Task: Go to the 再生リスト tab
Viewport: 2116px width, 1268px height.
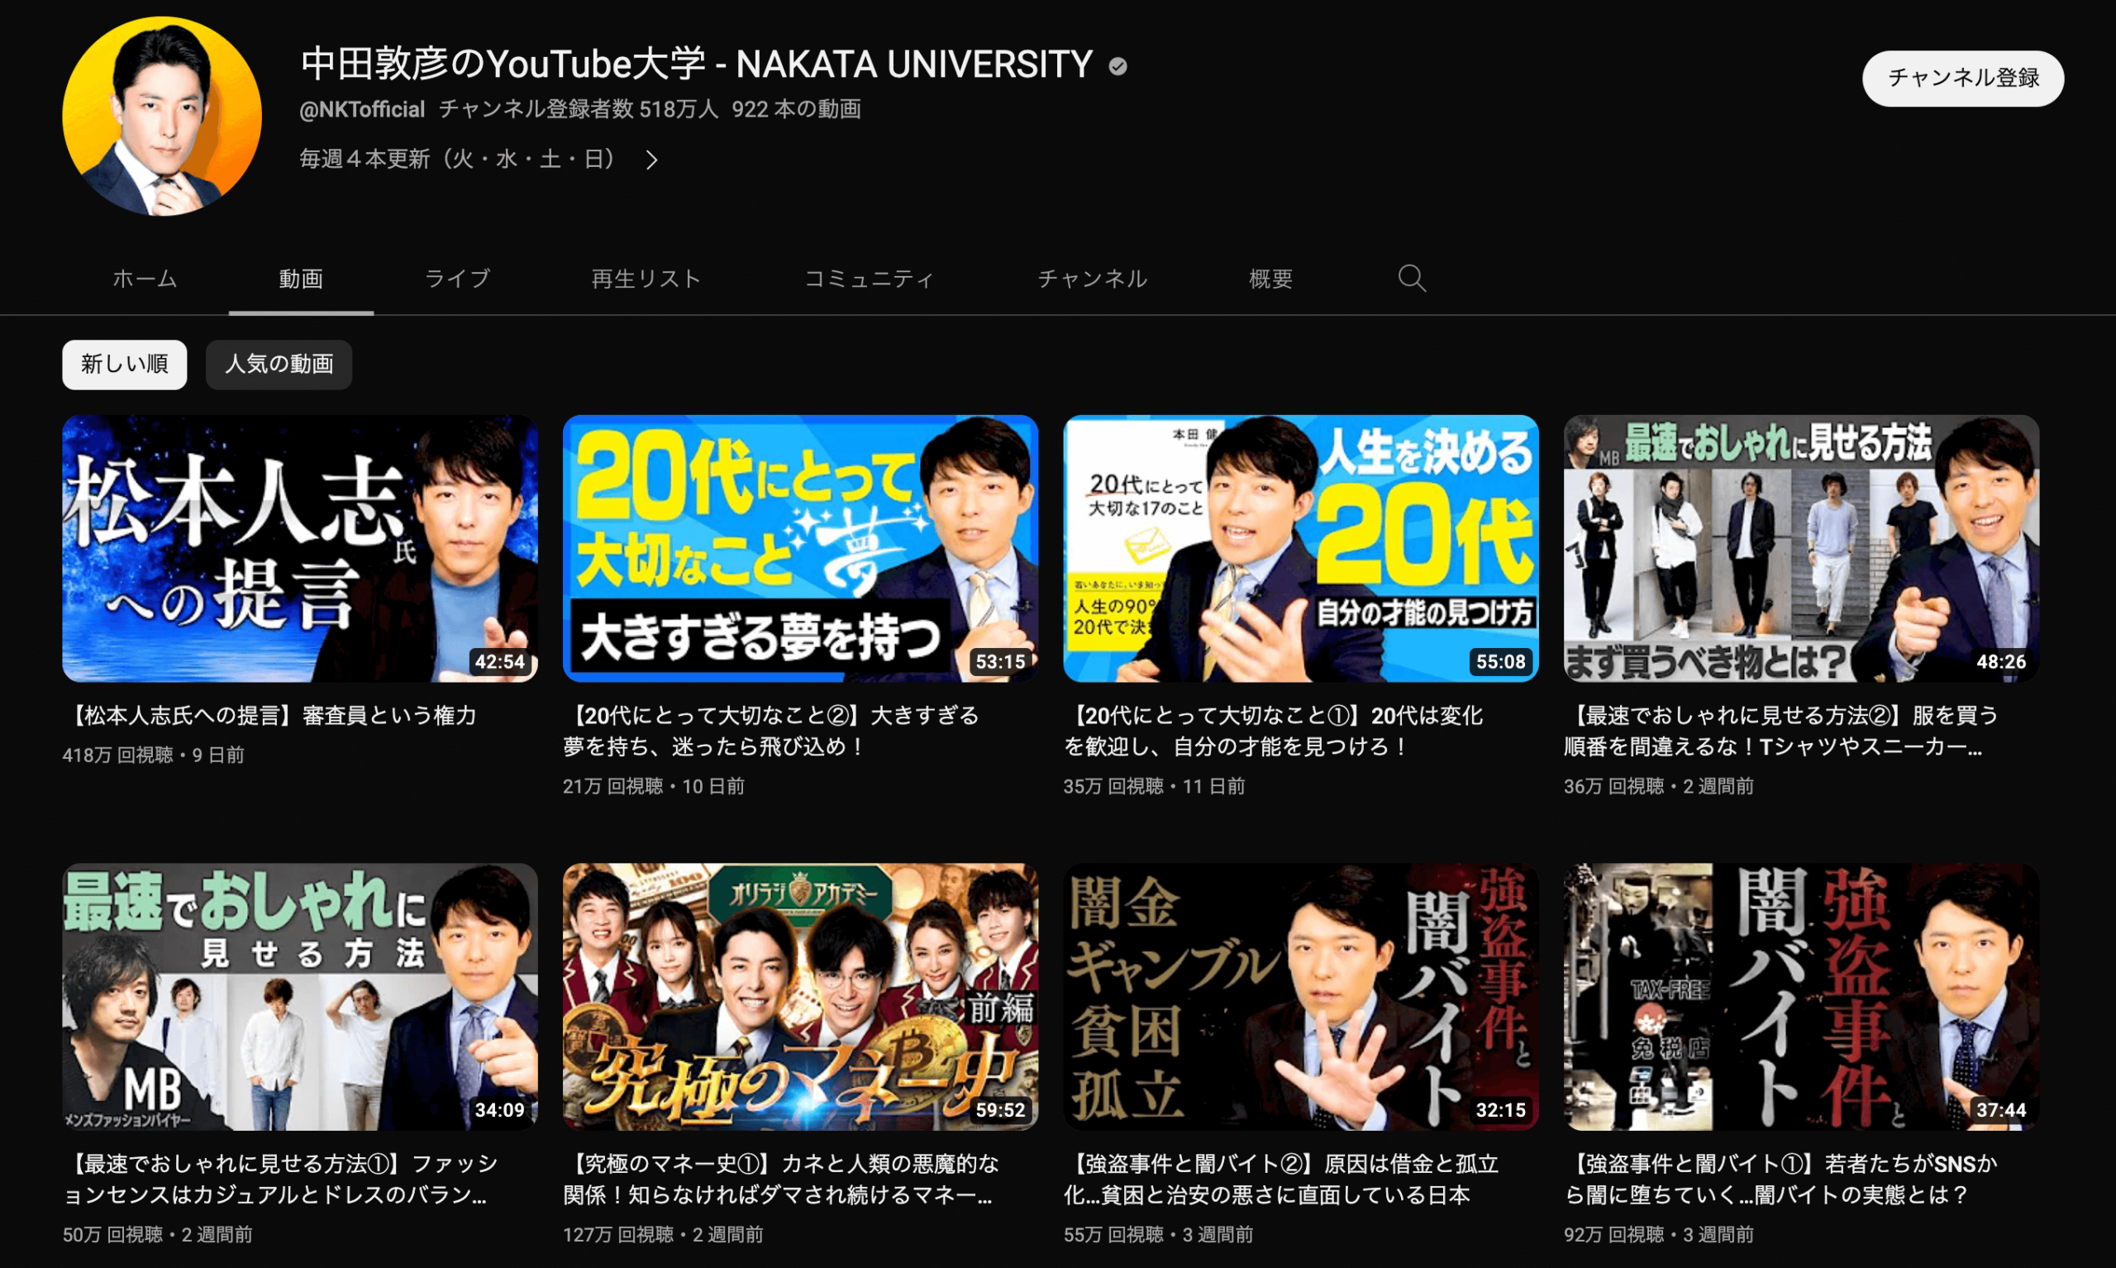Action: point(646,279)
